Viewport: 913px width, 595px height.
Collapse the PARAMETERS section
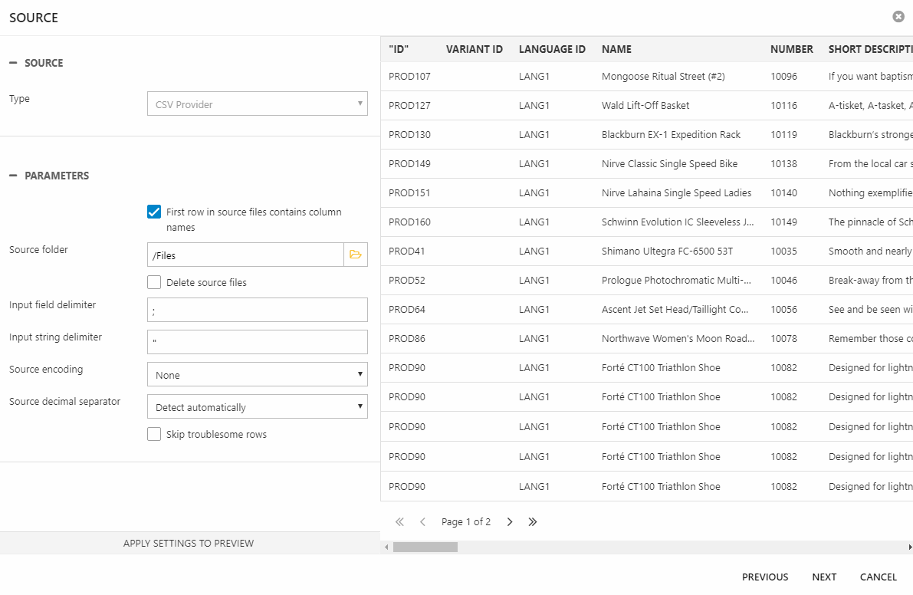point(13,176)
